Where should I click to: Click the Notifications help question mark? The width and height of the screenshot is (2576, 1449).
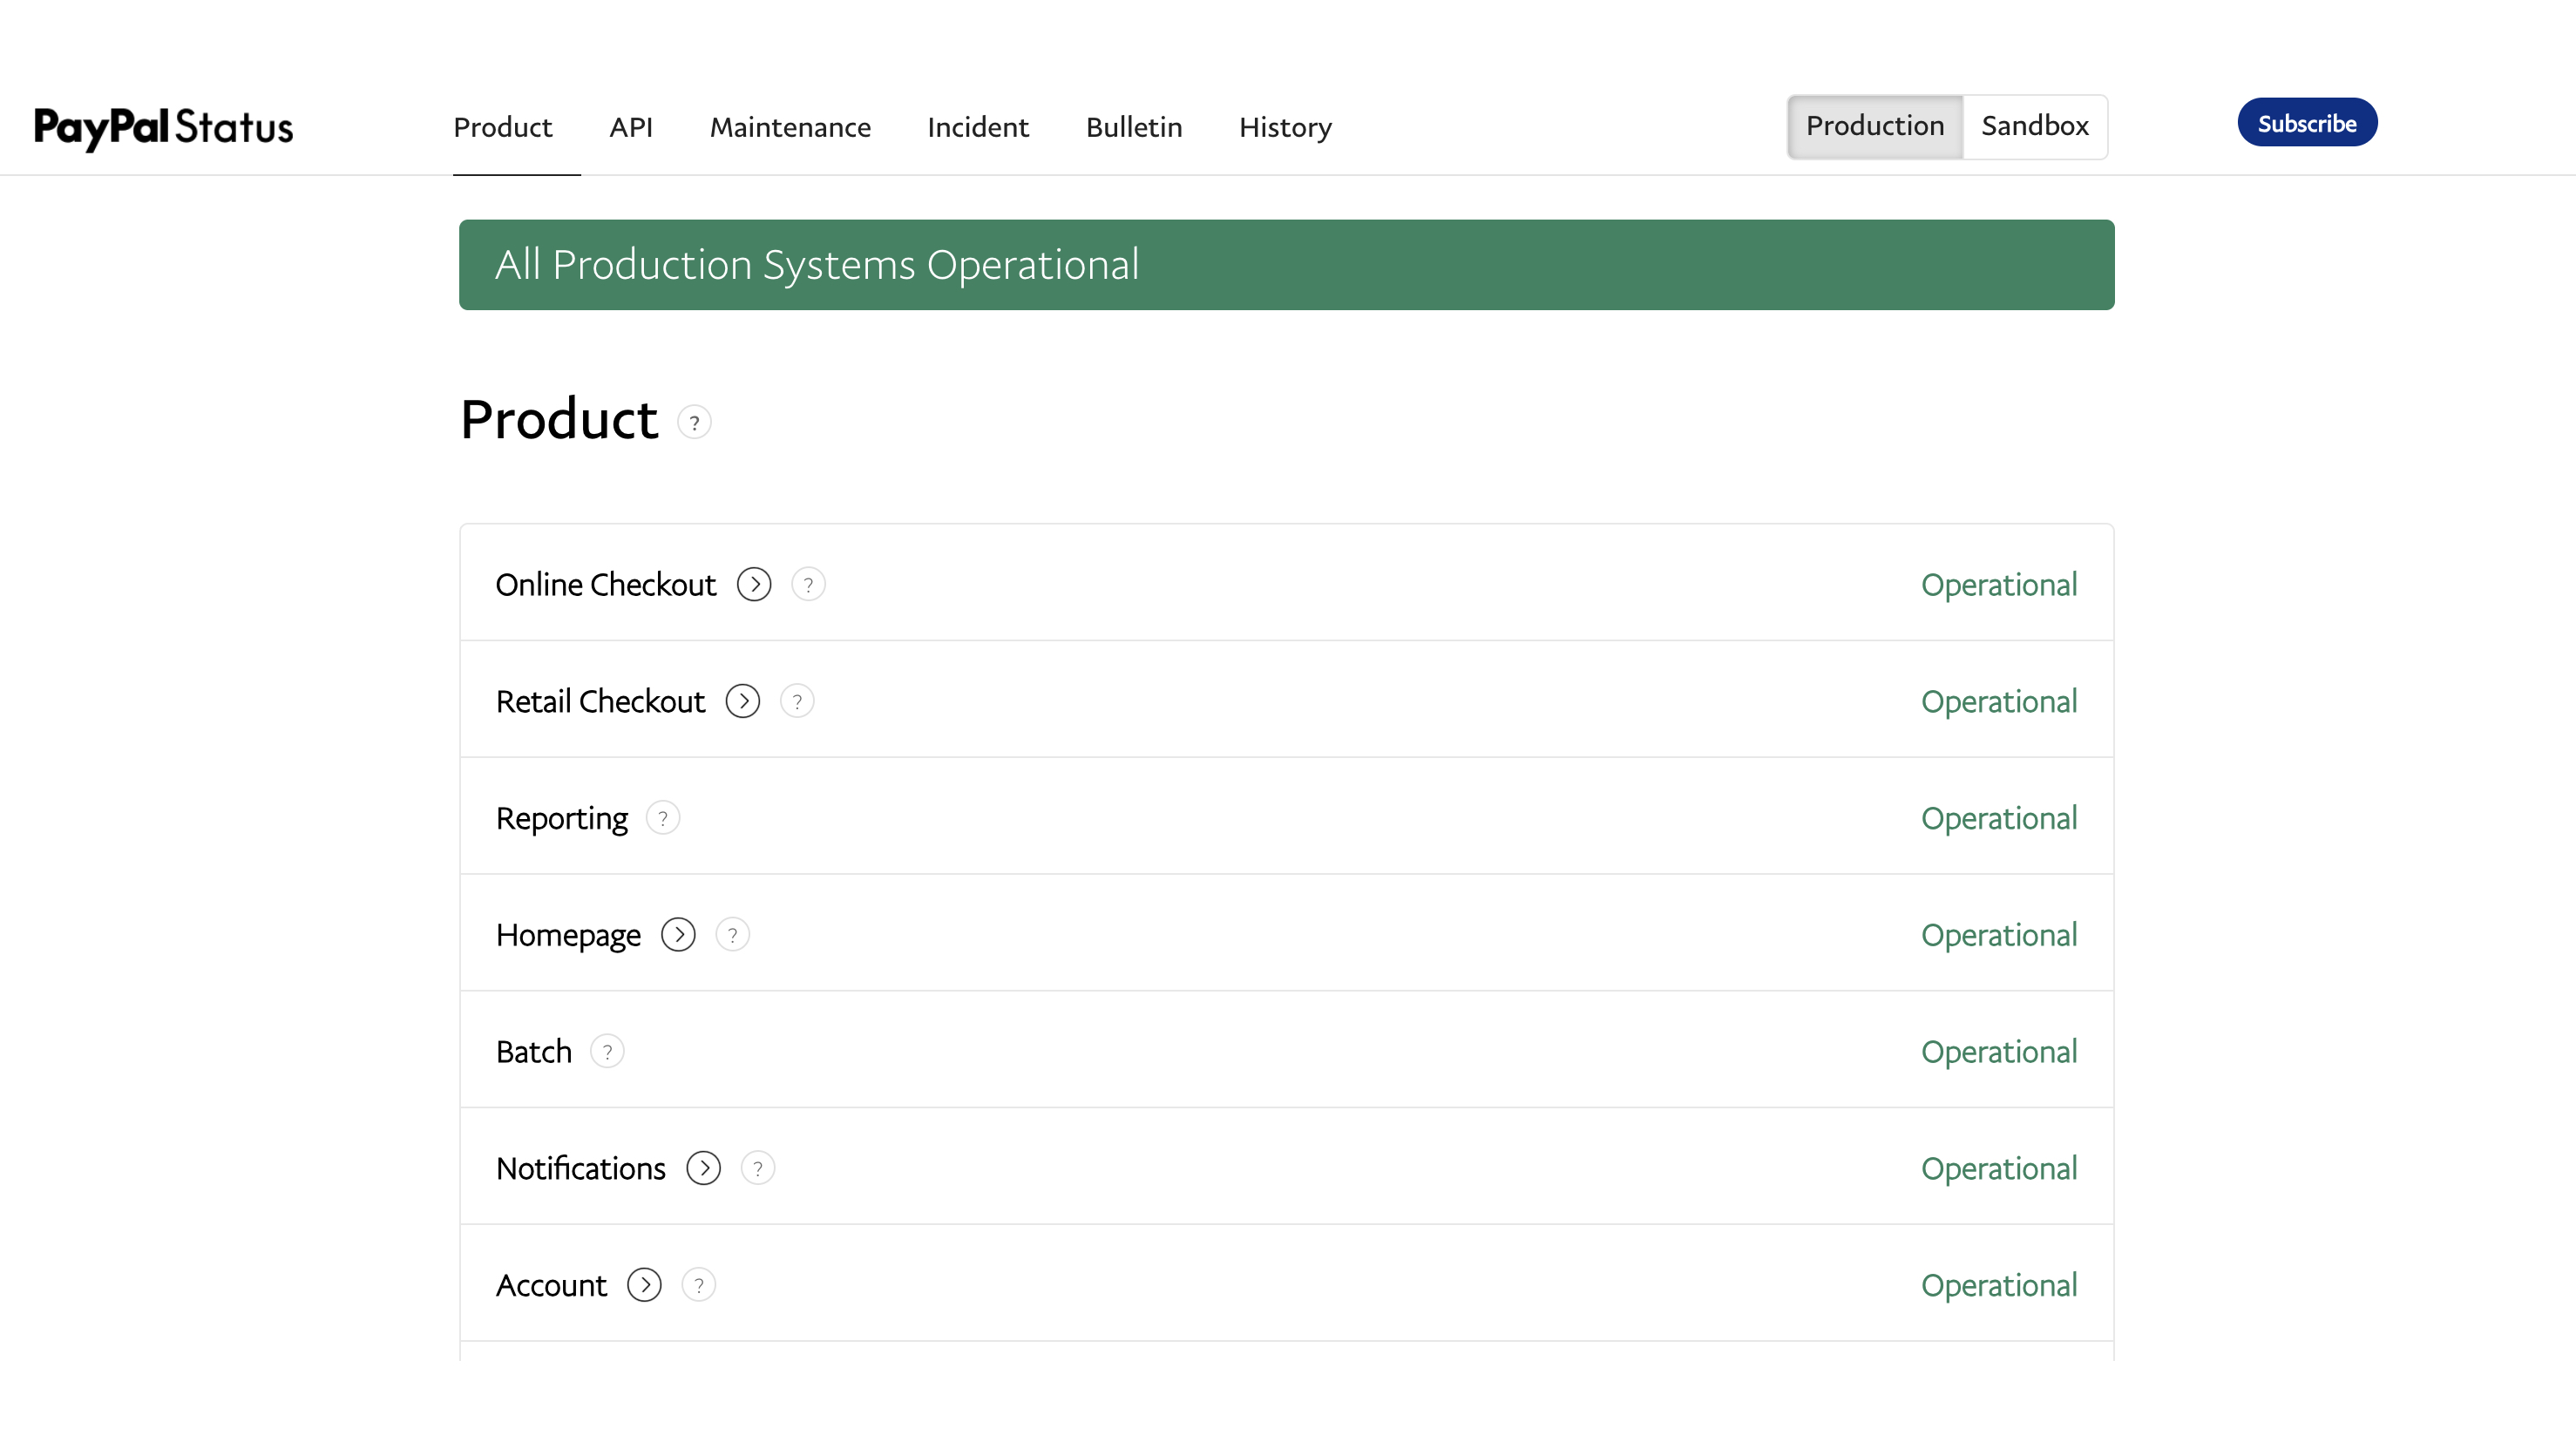(758, 1168)
